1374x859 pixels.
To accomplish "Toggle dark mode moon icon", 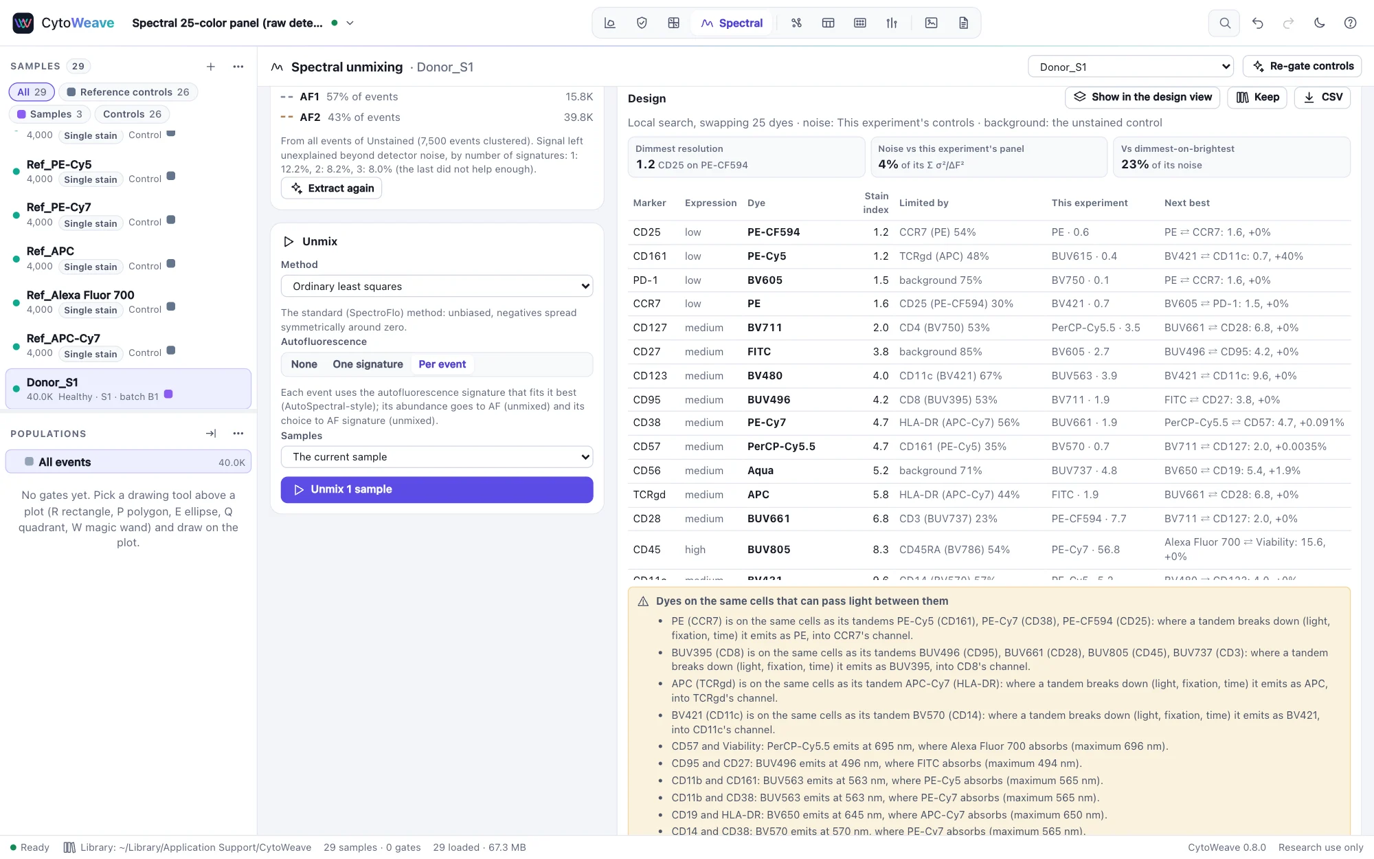I will (1319, 23).
